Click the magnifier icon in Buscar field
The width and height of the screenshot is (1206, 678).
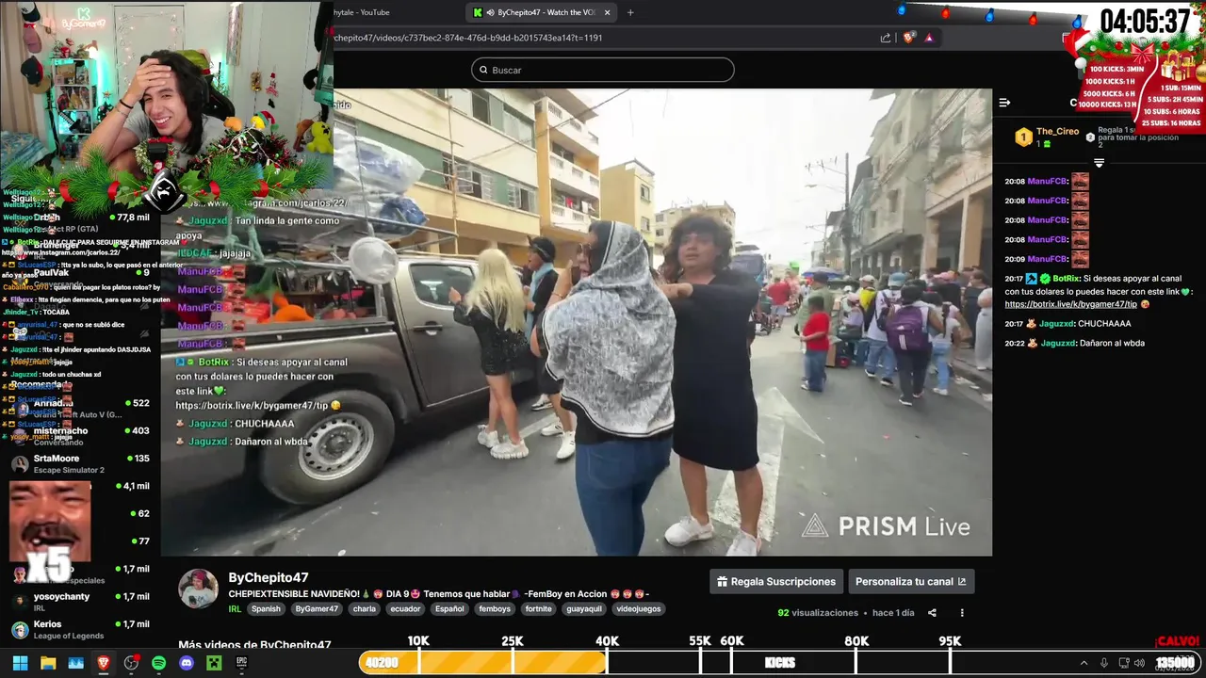(x=483, y=70)
